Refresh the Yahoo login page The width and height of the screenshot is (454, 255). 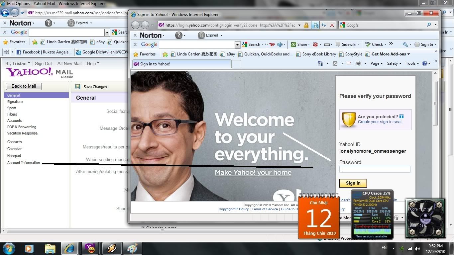tap(323, 25)
